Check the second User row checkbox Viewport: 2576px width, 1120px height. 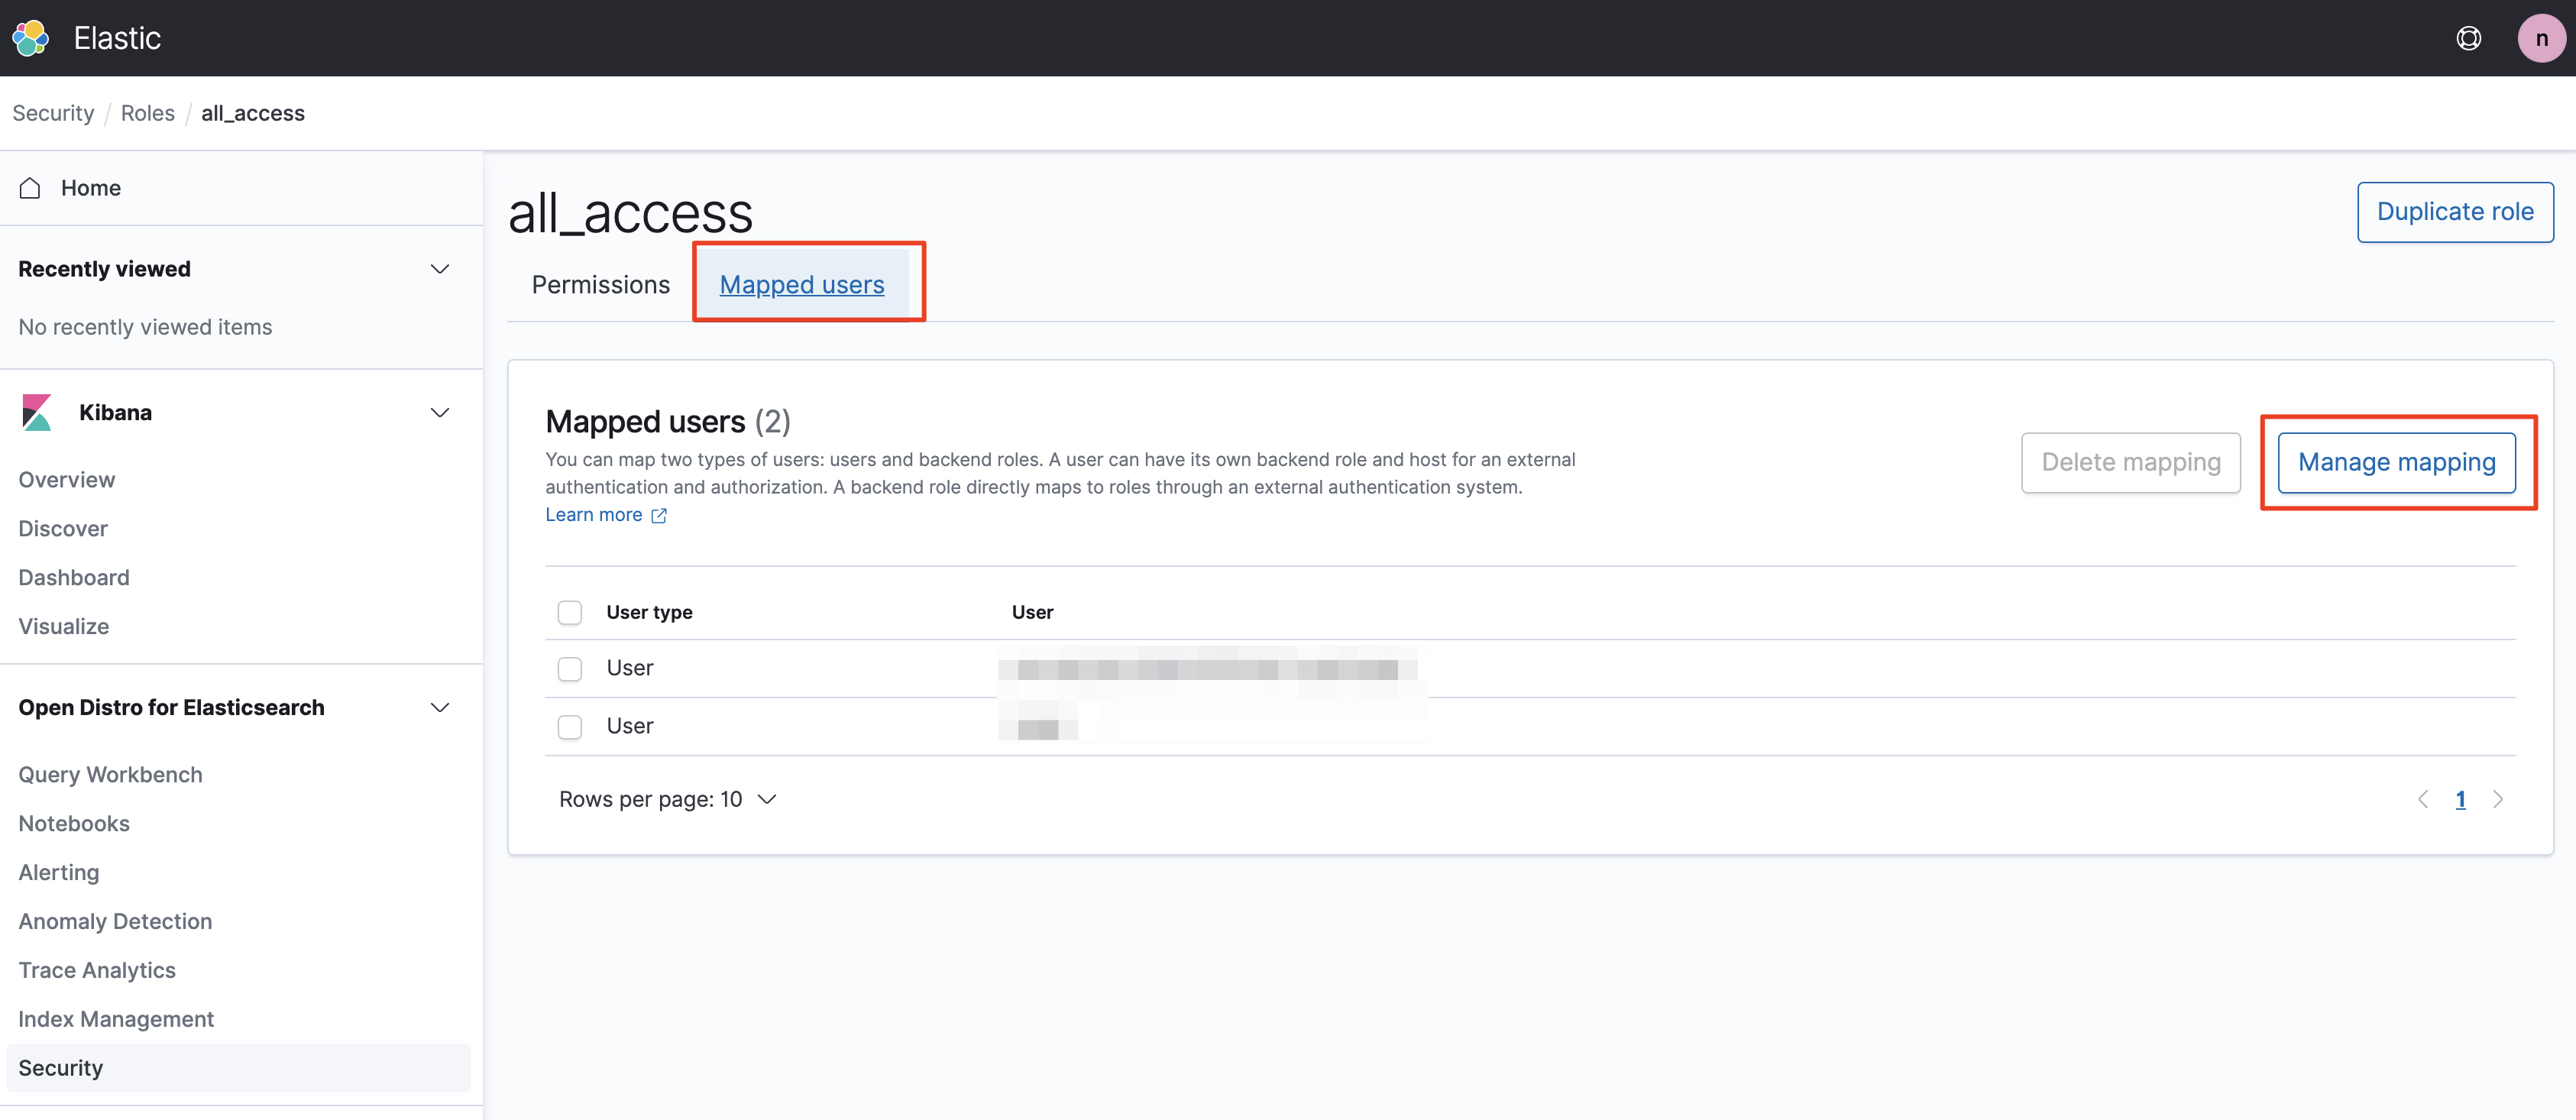(x=570, y=726)
